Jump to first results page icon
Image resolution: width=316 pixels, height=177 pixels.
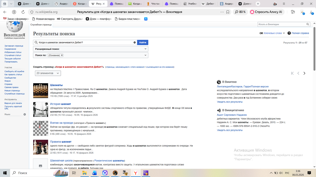point(292,73)
